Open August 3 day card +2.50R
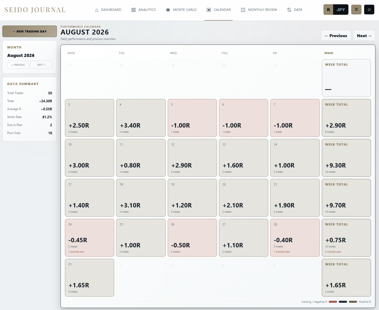This screenshot has width=379, height=310. tap(89, 118)
